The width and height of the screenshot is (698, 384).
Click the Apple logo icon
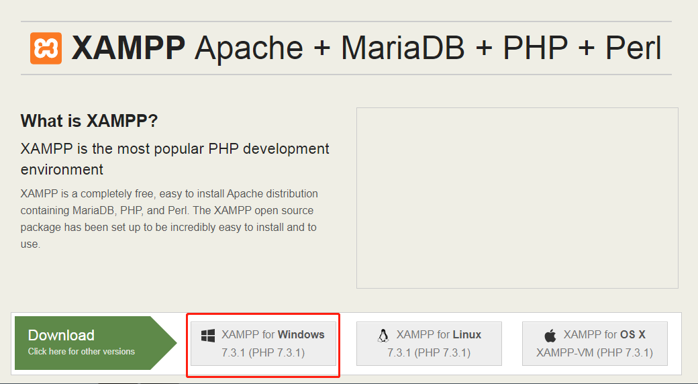coord(550,335)
